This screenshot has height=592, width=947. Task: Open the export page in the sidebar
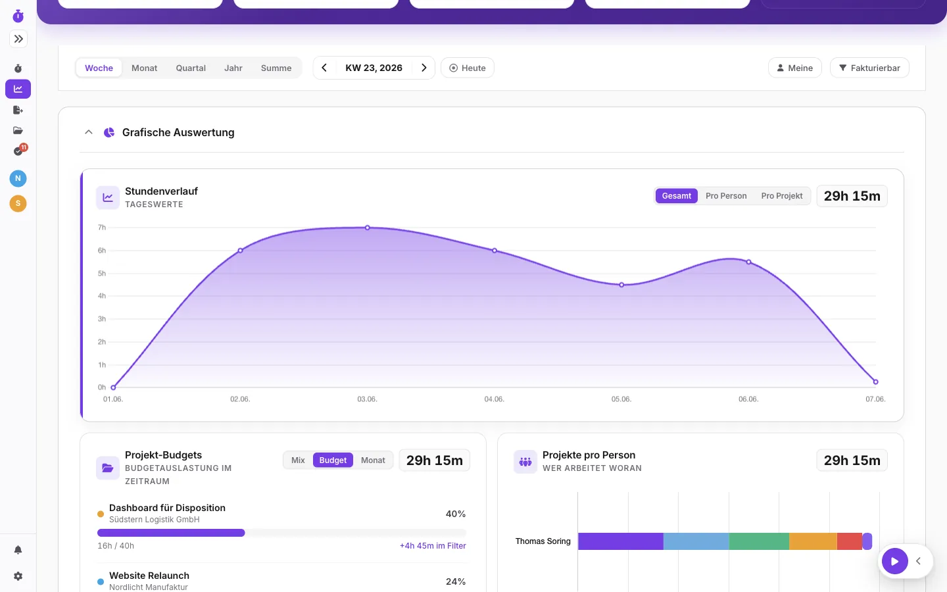click(18, 110)
